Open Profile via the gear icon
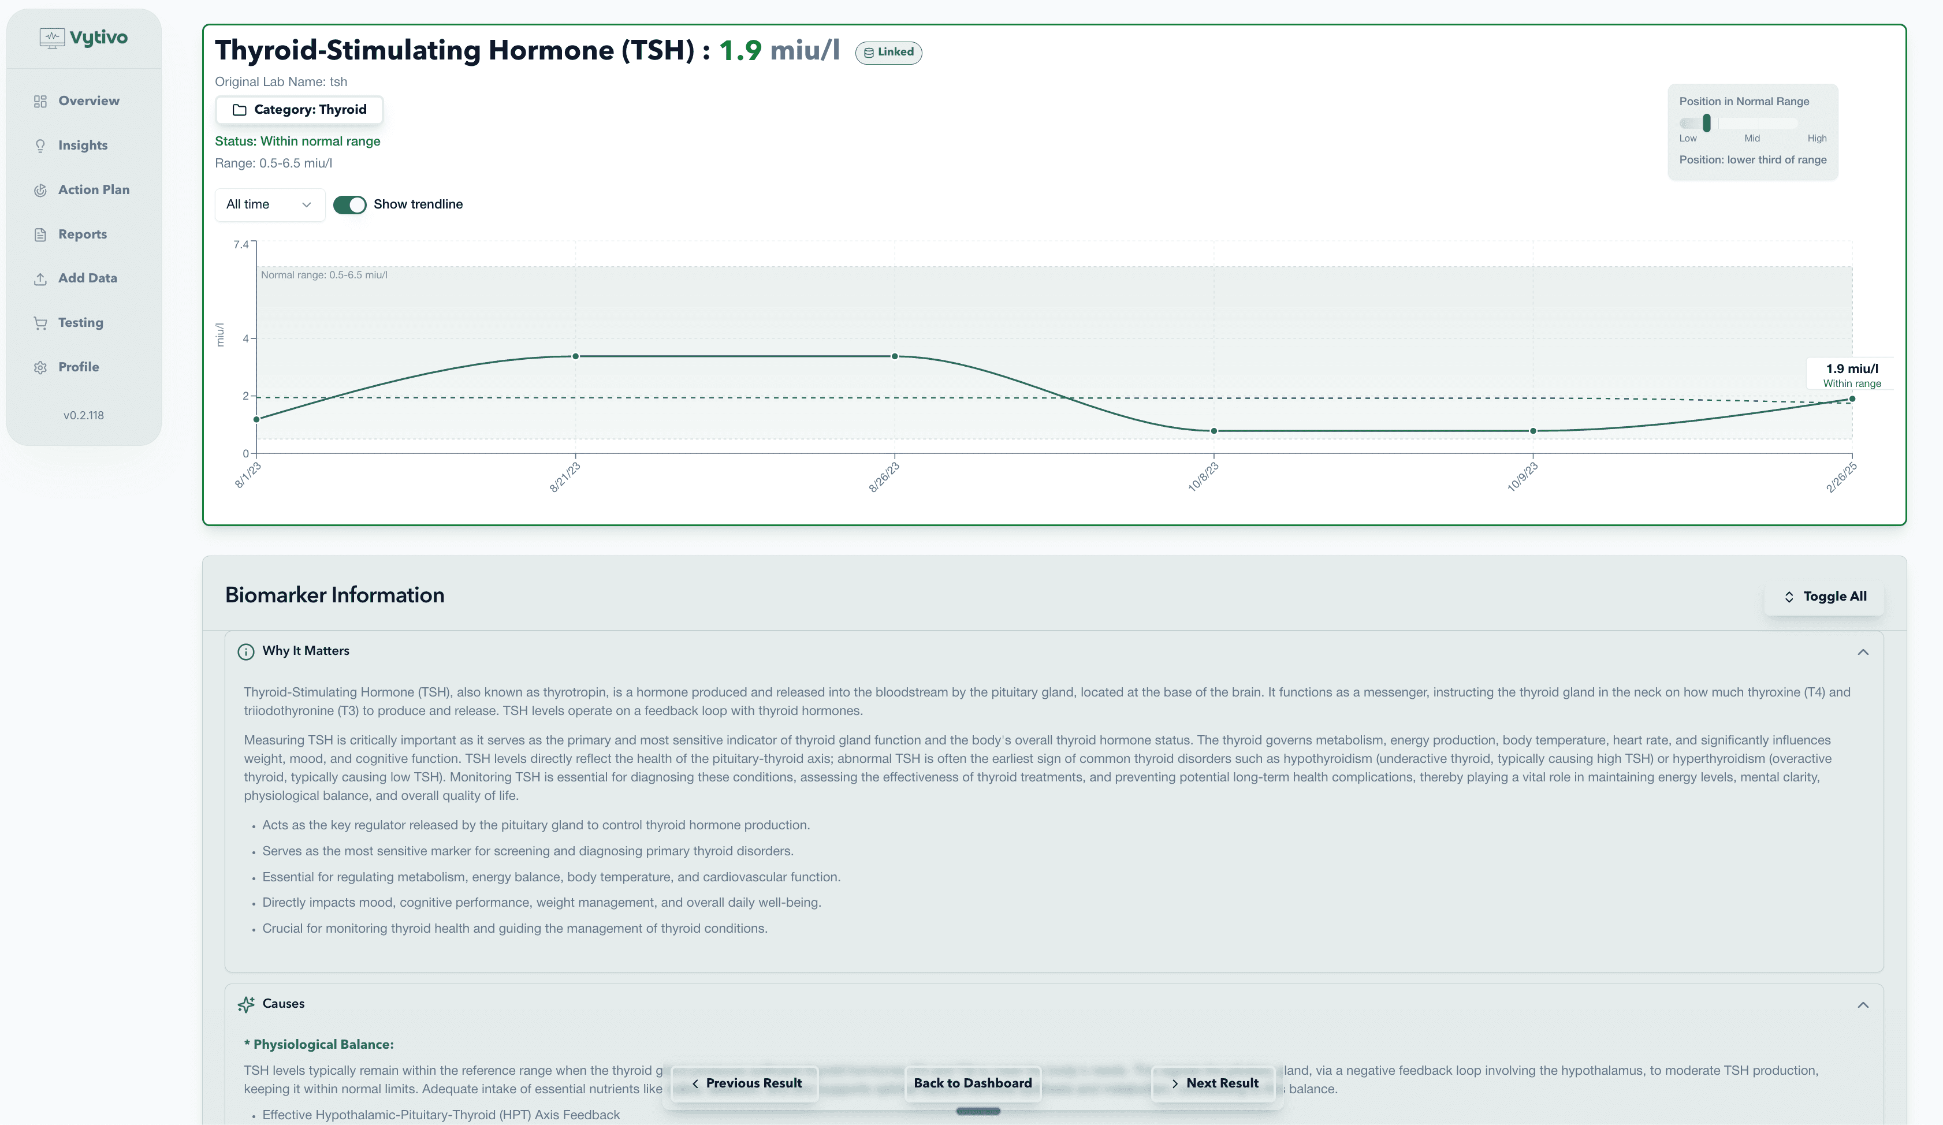The height and width of the screenshot is (1125, 1943). coord(40,367)
